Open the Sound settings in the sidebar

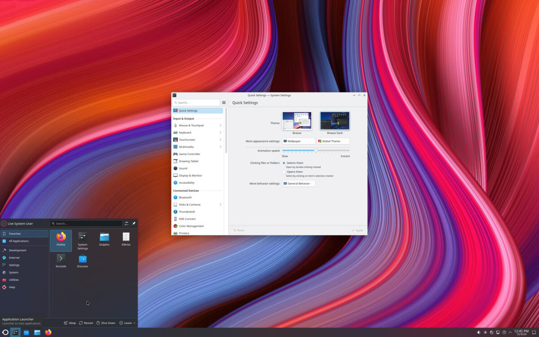coord(184,168)
